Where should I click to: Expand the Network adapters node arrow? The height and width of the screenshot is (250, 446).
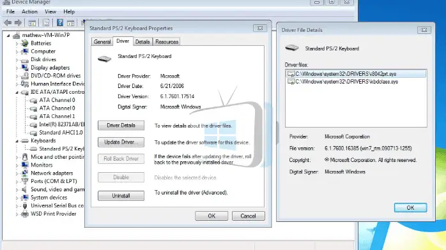point(17,173)
